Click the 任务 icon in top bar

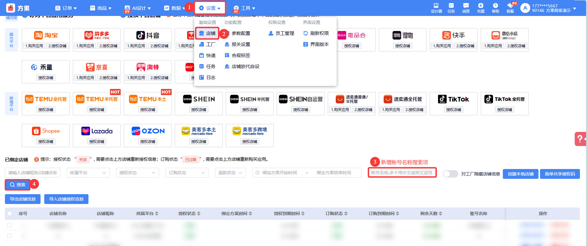coord(451,8)
